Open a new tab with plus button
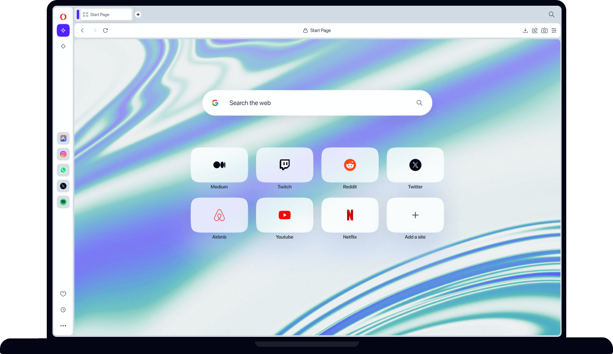 click(138, 15)
